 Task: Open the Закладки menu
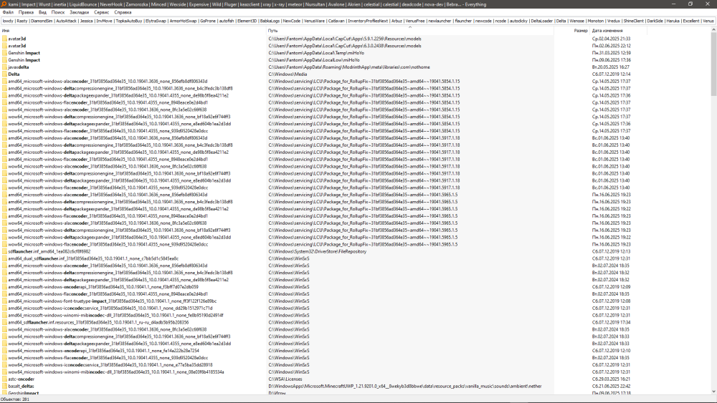[x=80, y=12]
